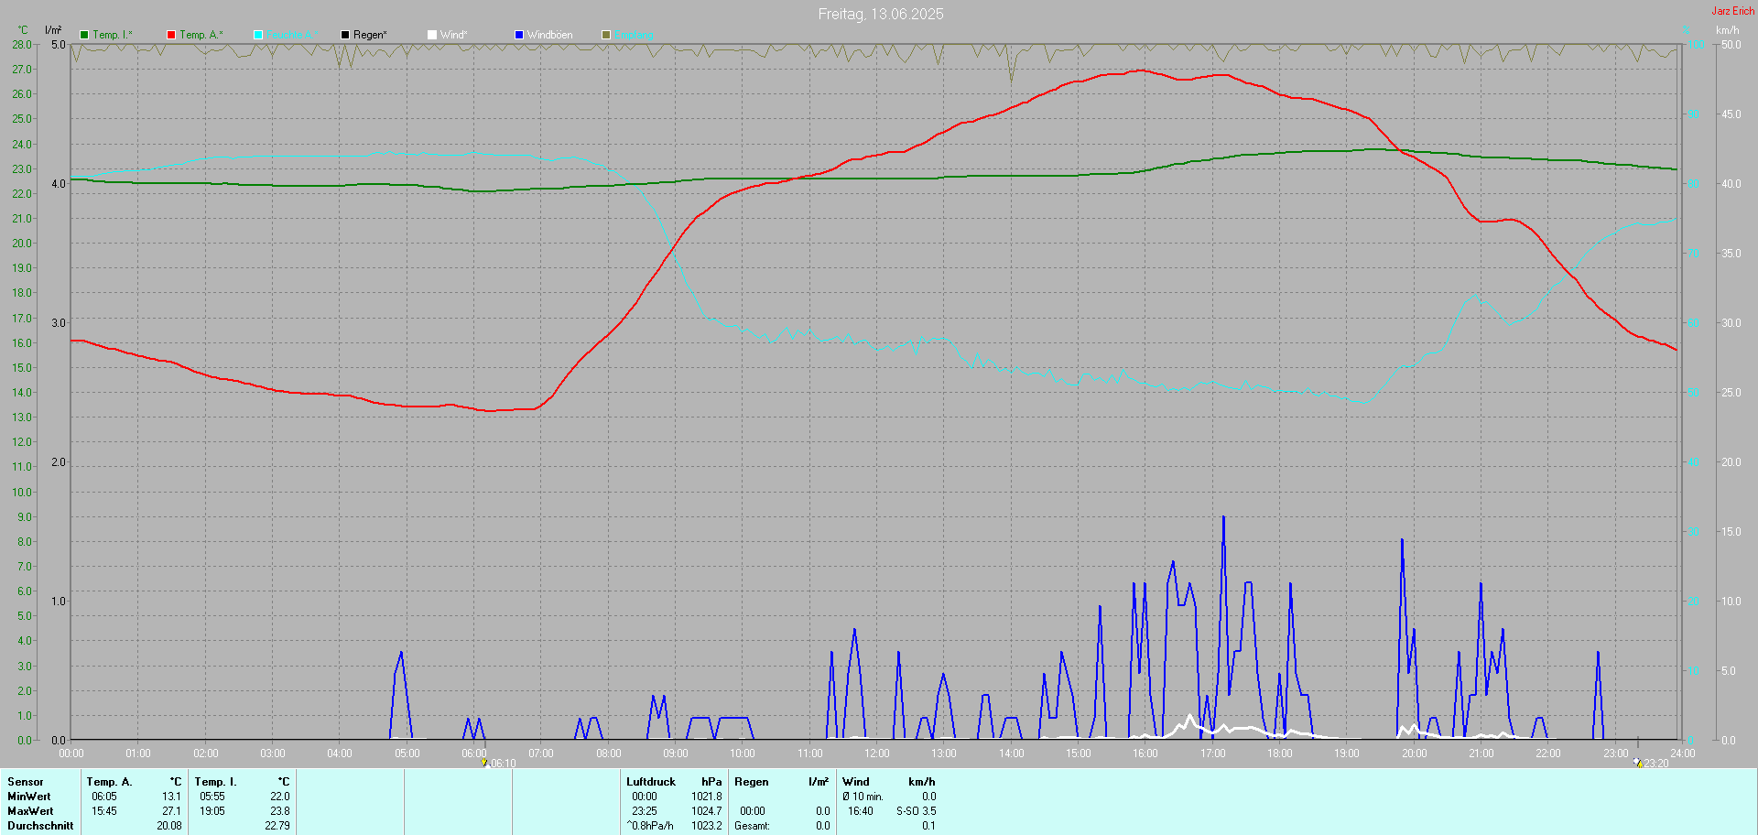Click the 'Gesamt:' rain total label
This screenshot has width=1758, height=835.
pyautogui.click(x=752, y=826)
